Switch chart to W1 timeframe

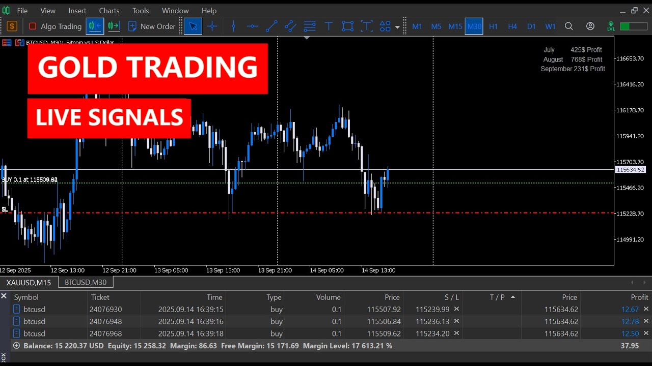tap(550, 26)
